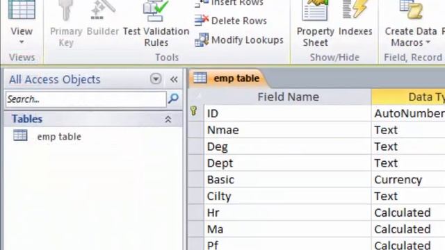Click the search magnifier icon
This screenshot has height=250, width=445.
(173, 99)
